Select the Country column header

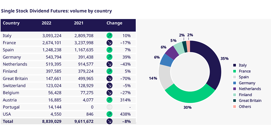pos(11,23)
